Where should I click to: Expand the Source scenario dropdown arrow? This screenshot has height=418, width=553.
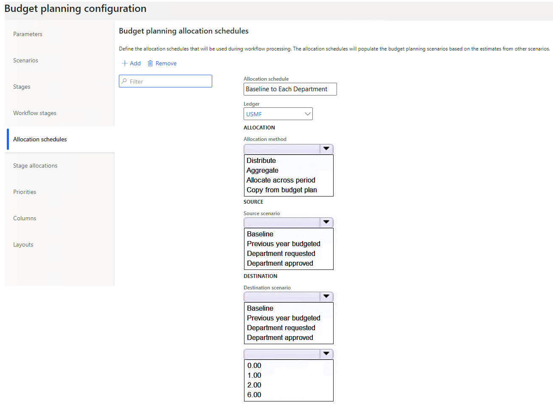click(x=326, y=222)
